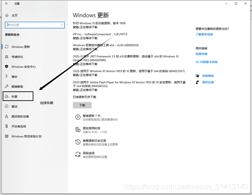This screenshot has width=252, height=195.
Task: Open 开发者选项 page
Action: (x=19, y=126)
